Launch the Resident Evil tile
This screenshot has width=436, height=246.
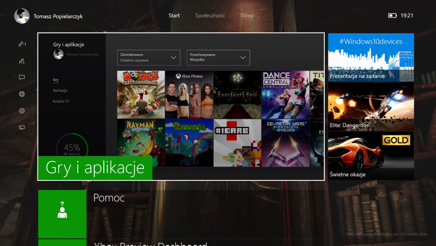tap(237, 94)
